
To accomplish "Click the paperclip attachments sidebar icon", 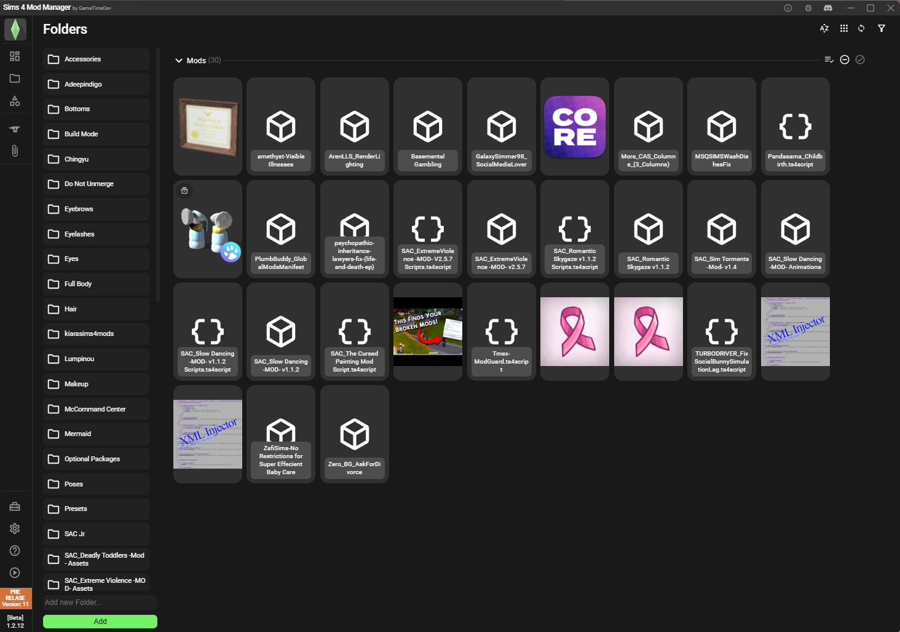I will tap(15, 151).
